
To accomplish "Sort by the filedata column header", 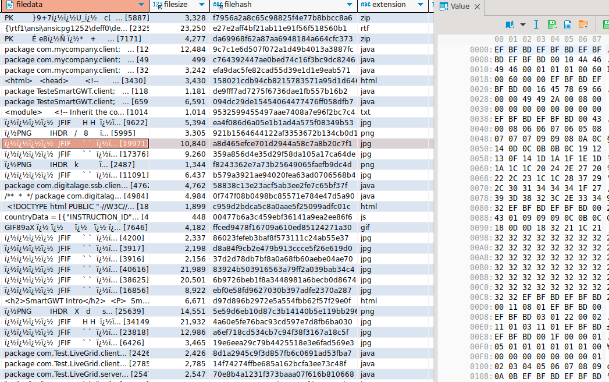I will (30, 5).
